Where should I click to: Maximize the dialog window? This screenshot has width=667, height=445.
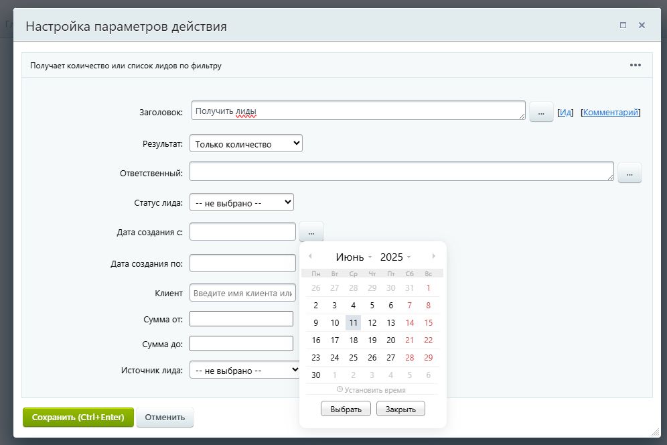(623, 25)
